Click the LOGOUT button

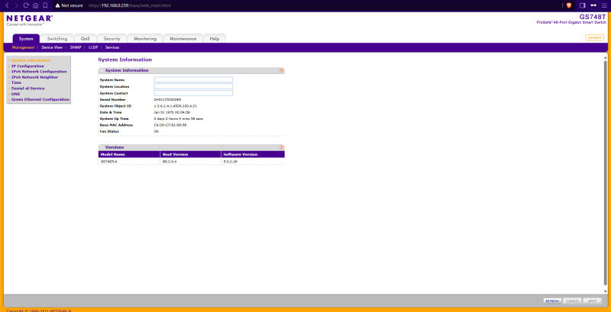(594, 37)
